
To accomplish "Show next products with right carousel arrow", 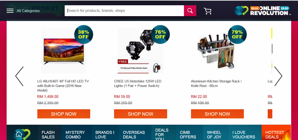I will (x=278, y=76).
